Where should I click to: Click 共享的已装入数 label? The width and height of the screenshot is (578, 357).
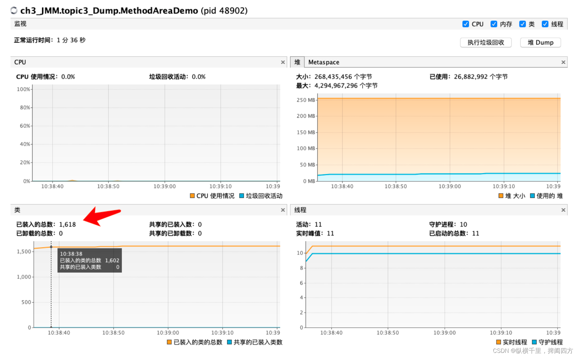[171, 225]
